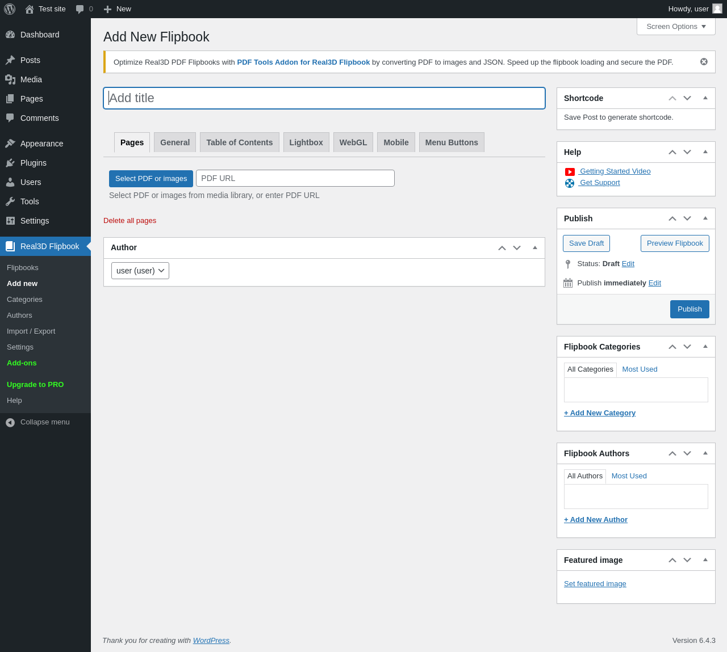The image size is (727, 652).
Task: Edit the publish immediately schedule
Action: tap(655, 283)
